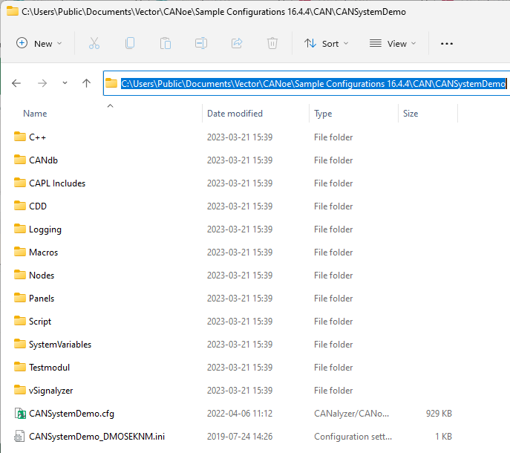Click date modified in Panels row
Viewport: 510px width, 453px height.
click(x=240, y=299)
